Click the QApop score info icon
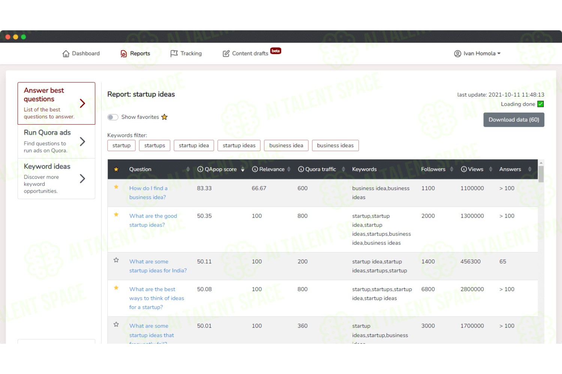 tap(200, 169)
